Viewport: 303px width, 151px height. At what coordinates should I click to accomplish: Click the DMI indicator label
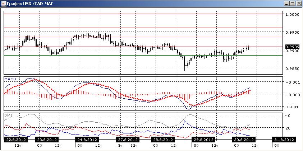tap(8, 115)
